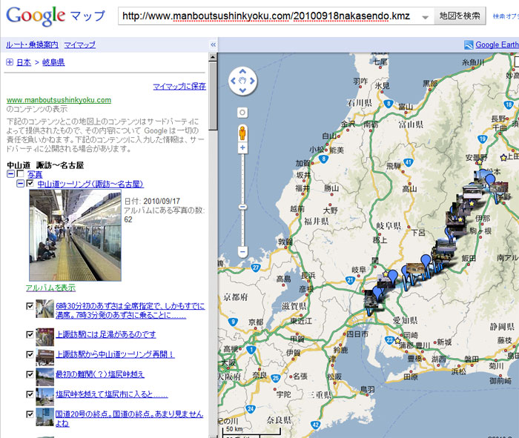Collapse the 写真 tree node
The image size is (519, 438).
click(x=10, y=174)
